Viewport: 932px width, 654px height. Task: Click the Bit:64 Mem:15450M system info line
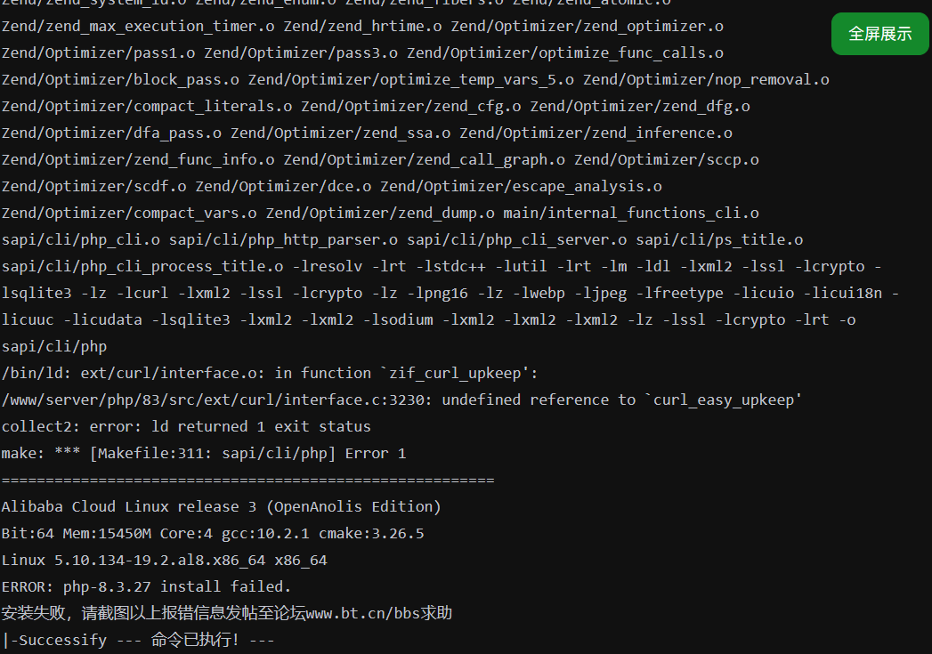(212, 533)
